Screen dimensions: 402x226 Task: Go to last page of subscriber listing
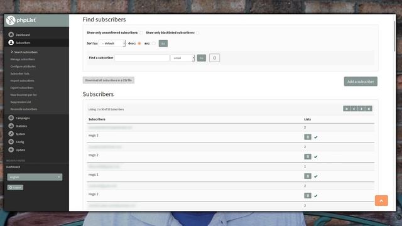[x=369, y=109]
